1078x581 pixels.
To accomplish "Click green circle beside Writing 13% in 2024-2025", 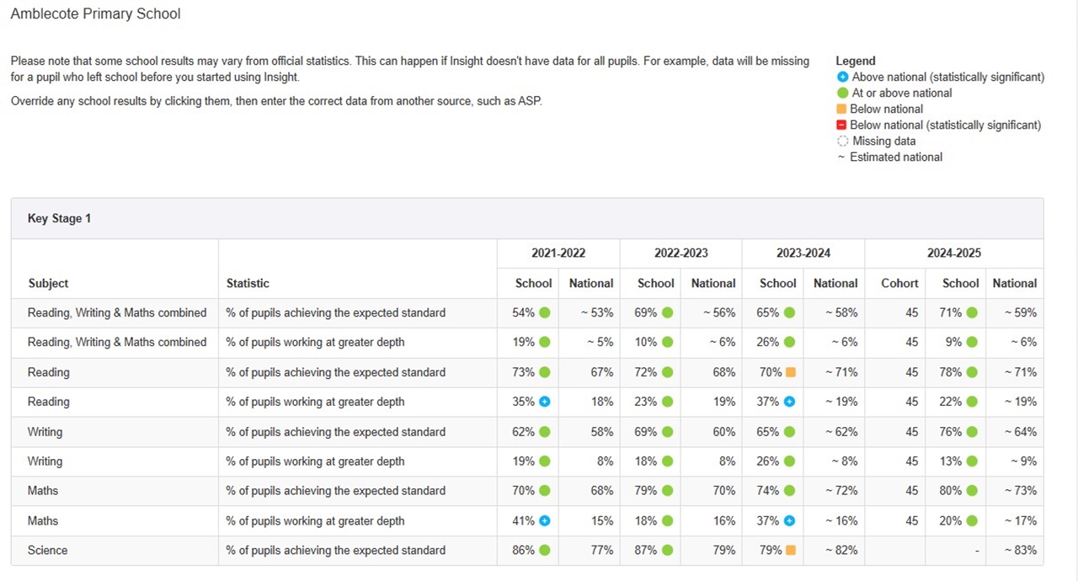I will click(972, 461).
